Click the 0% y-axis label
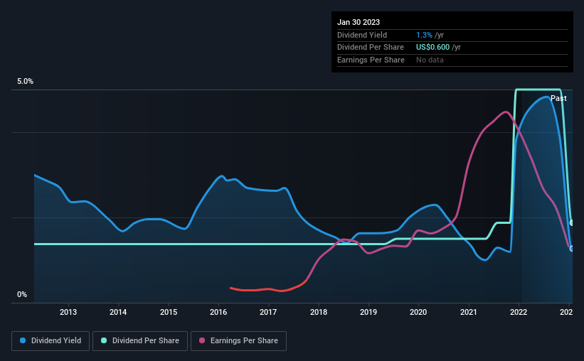The width and height of the screenshot is (584, 361). (x=22, y=294)
